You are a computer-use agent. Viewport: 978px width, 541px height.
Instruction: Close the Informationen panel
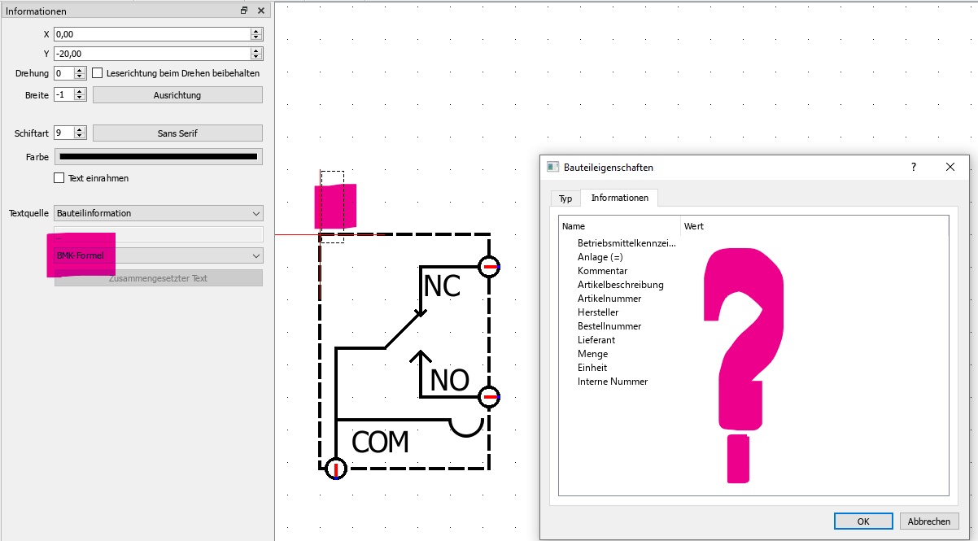(261, 11)
